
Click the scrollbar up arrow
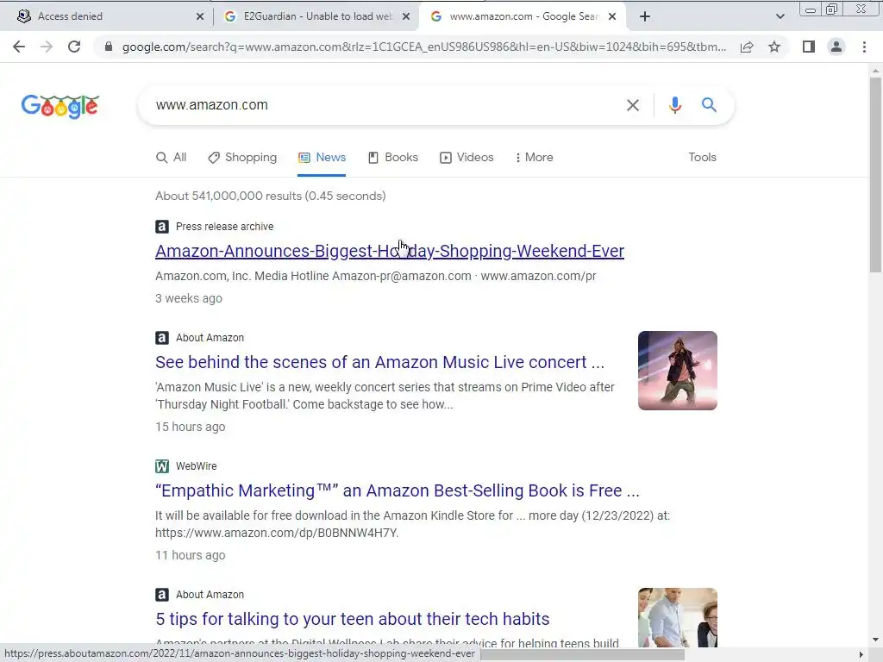(x=875, y=71)
